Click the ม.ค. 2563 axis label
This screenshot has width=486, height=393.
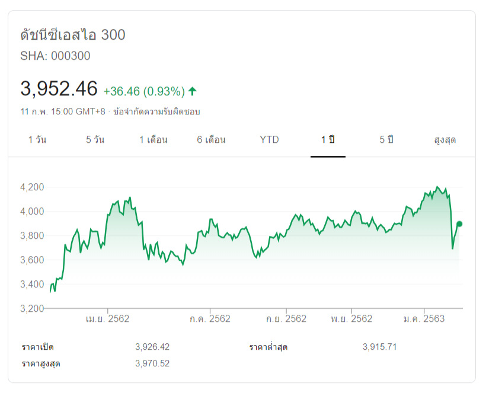(x=424, y=319)
